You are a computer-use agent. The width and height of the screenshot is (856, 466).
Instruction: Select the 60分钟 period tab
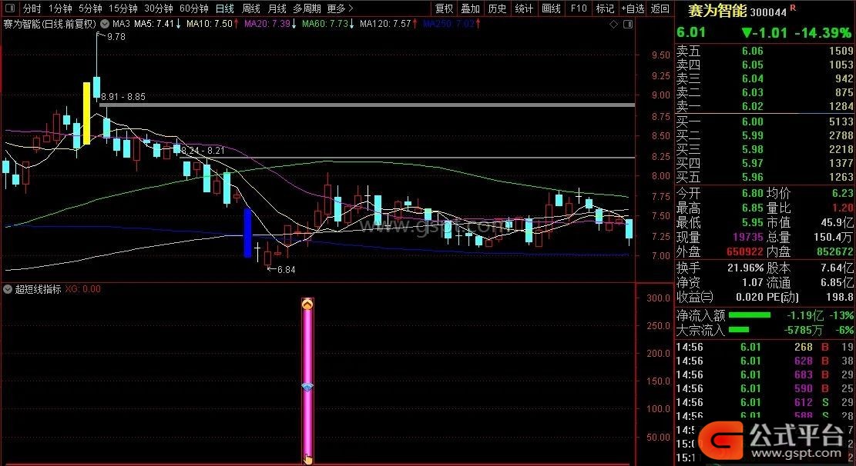point(194,8)
